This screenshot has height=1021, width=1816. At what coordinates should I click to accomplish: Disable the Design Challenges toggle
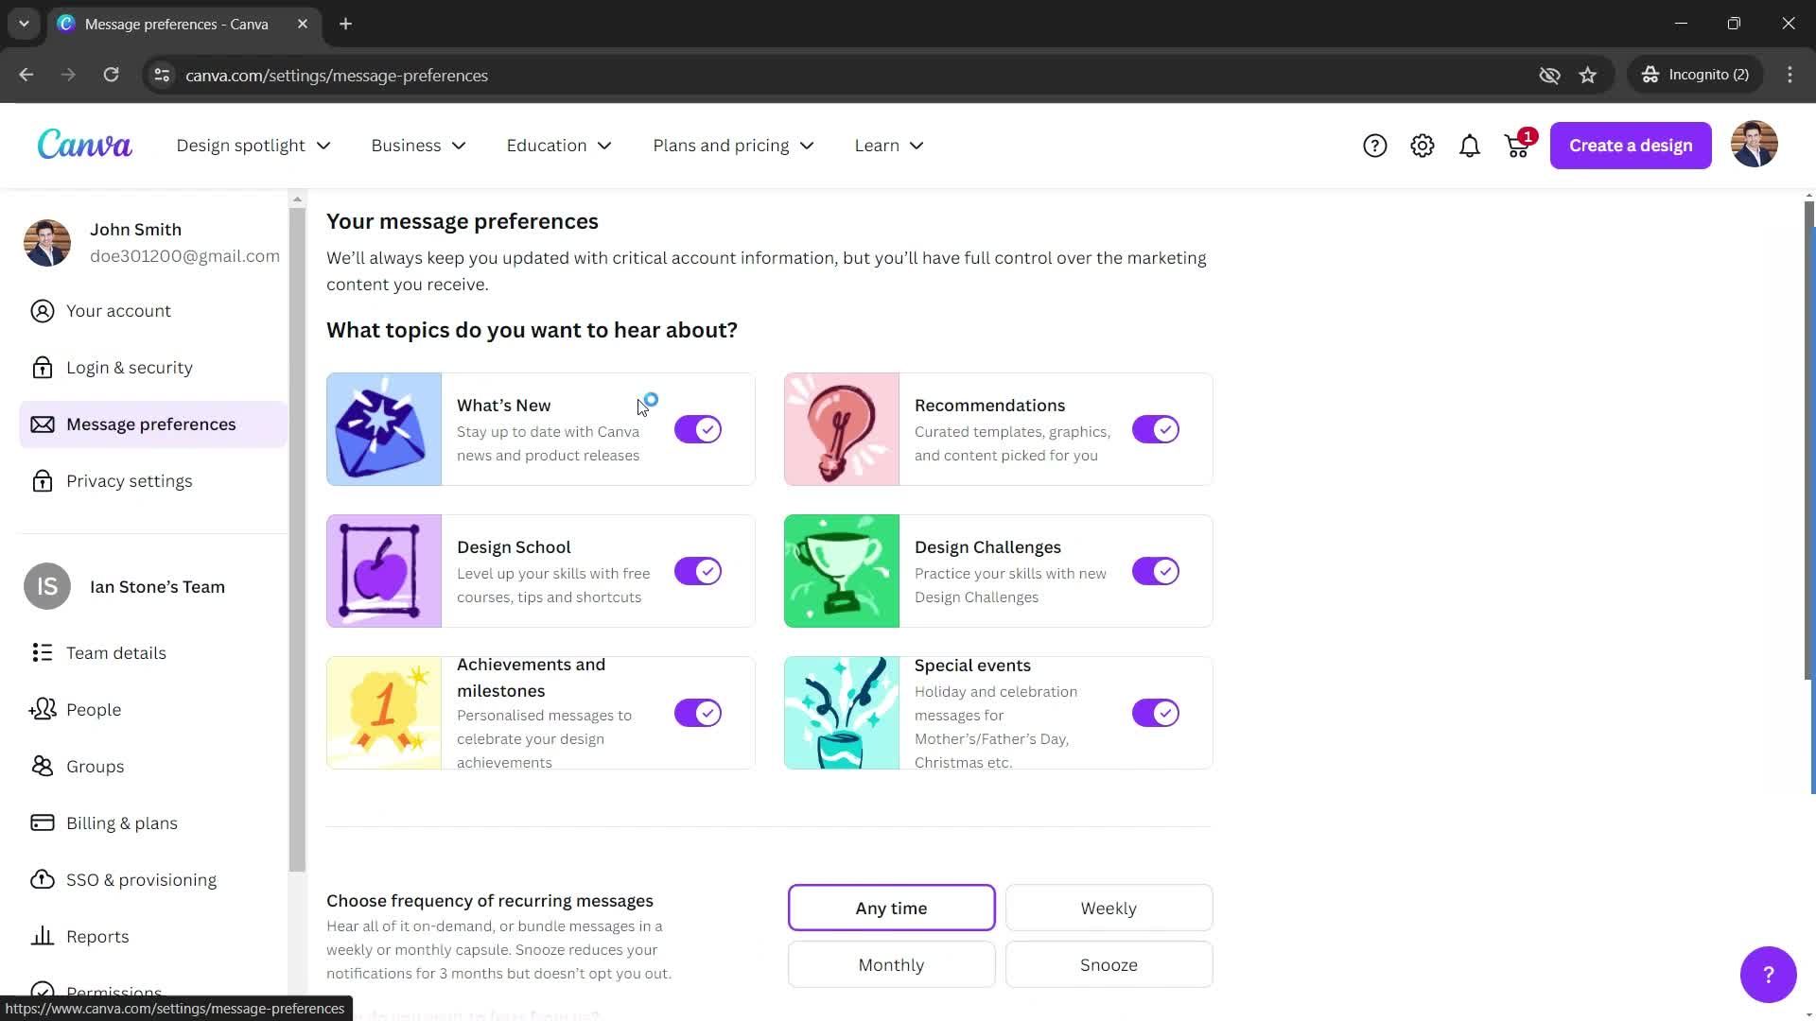tap(1154, 571)
